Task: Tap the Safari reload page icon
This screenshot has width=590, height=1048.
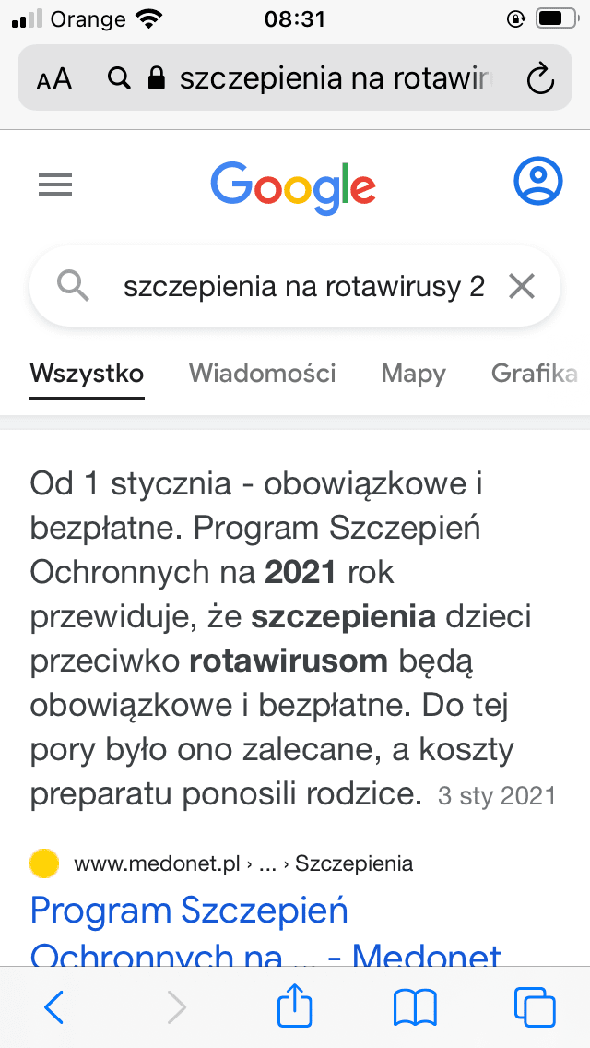Action: point(539,78)
